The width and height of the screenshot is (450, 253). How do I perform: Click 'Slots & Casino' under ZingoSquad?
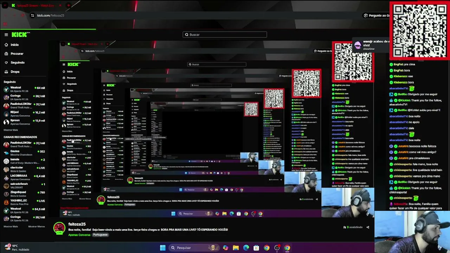tap(18, 196)
